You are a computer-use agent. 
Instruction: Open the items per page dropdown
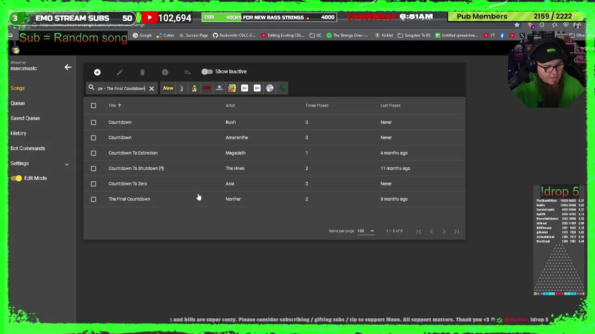tap(365, 231)
